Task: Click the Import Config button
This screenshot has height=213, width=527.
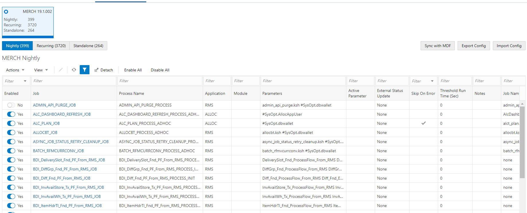Action: point(509,46)
